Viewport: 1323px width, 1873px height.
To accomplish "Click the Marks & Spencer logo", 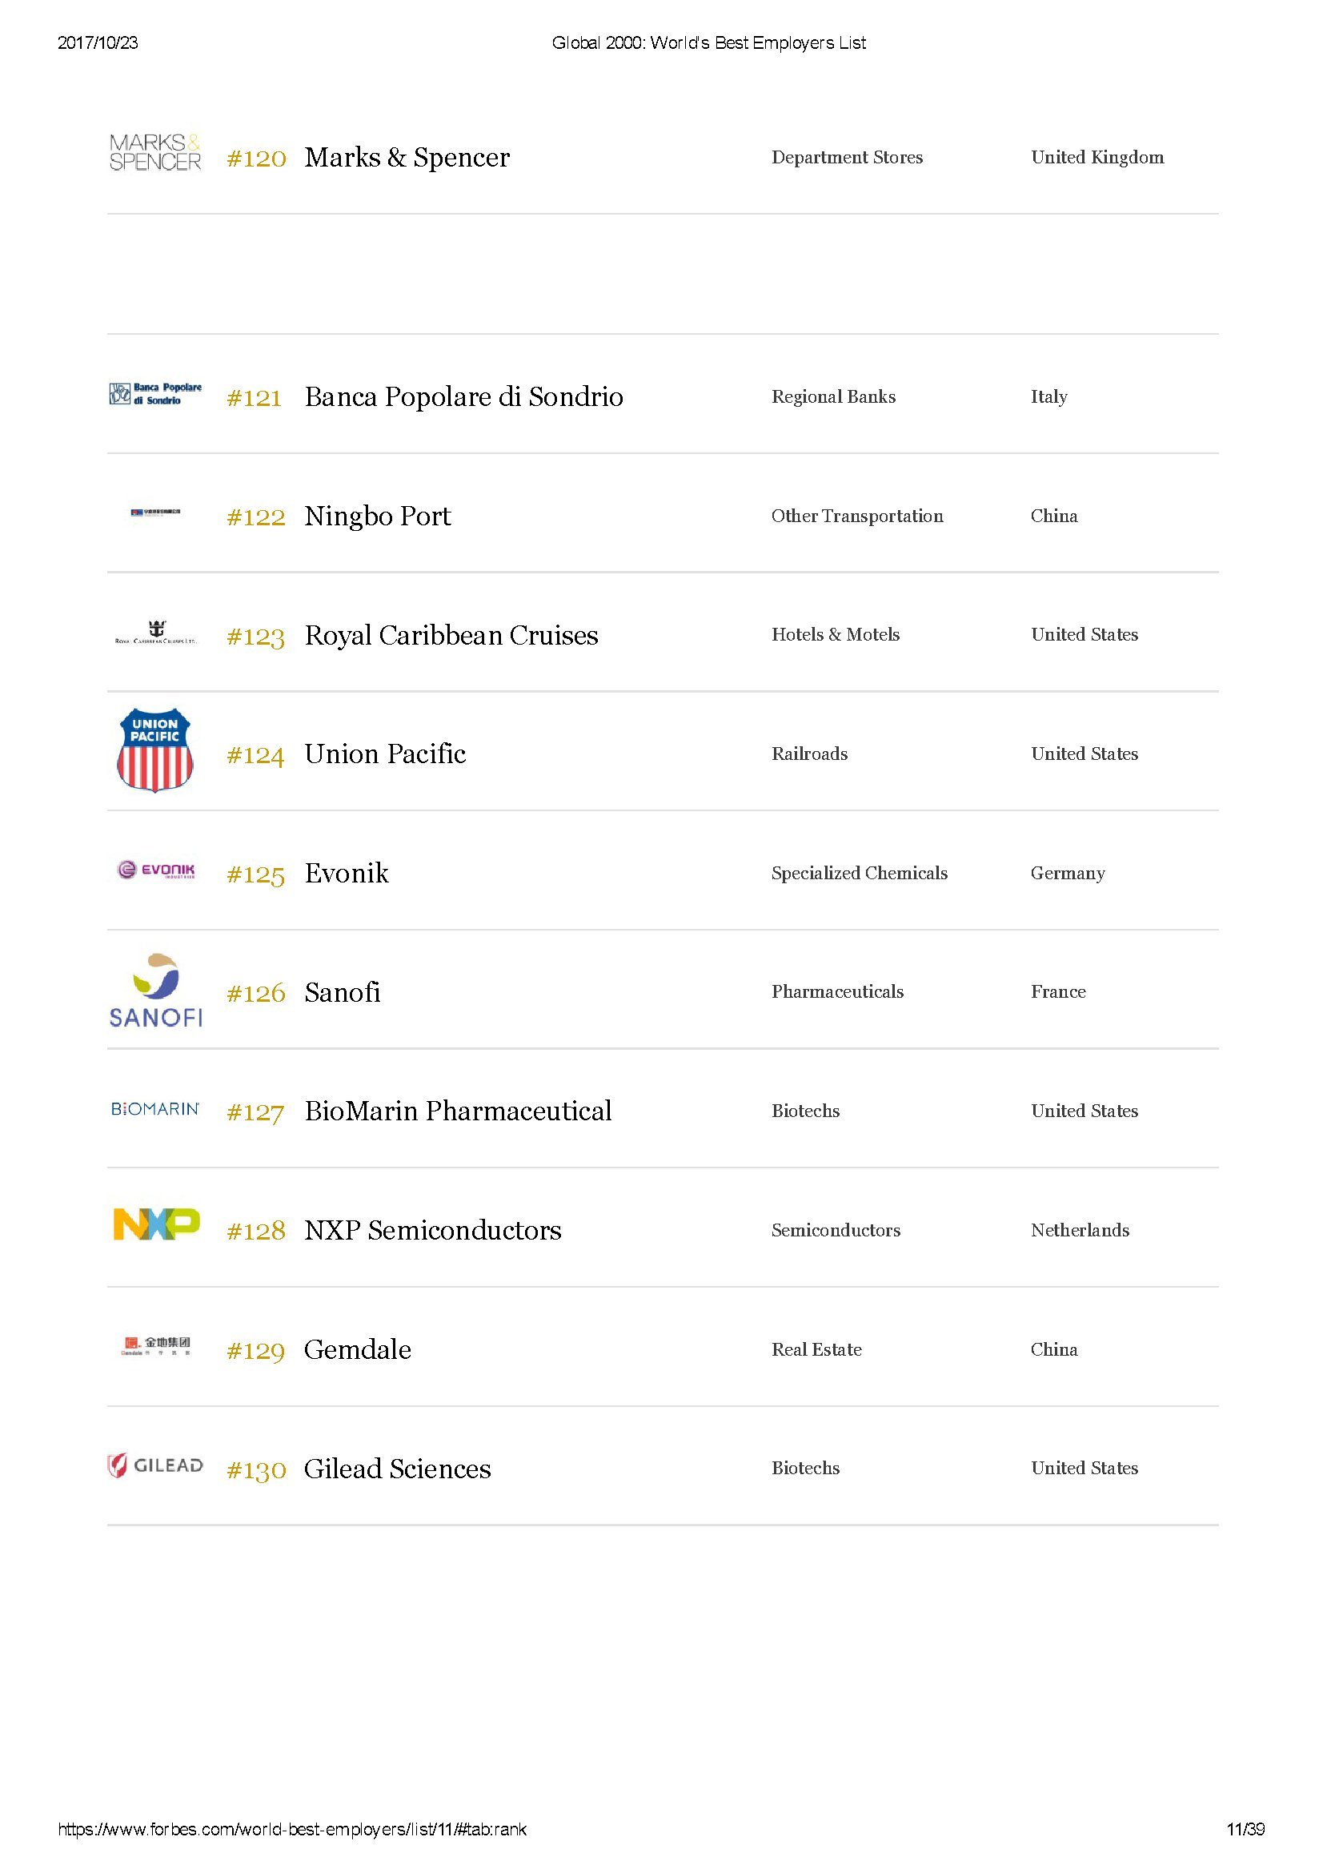I will pos(155,153).
